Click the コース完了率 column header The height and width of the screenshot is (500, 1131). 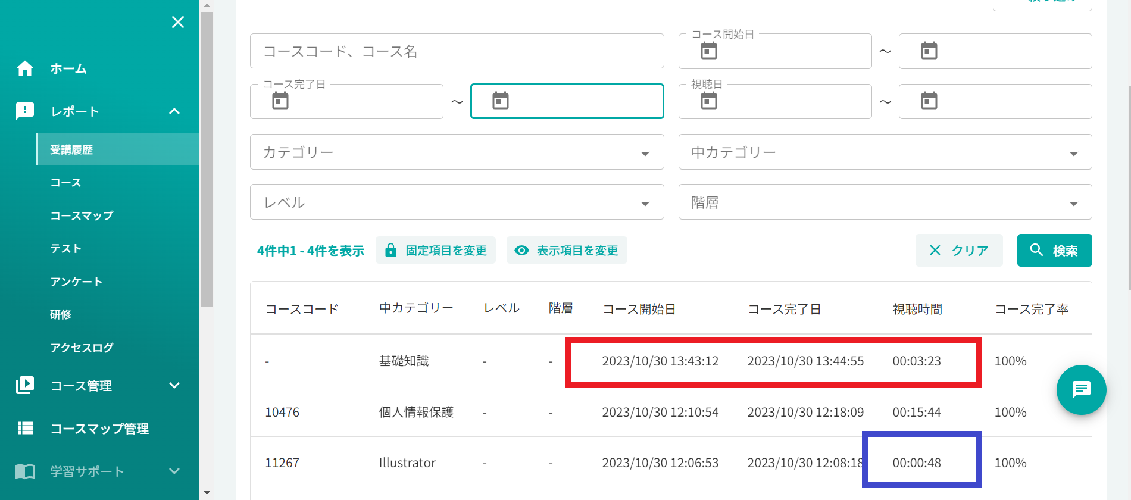[x=1032, y=309]
